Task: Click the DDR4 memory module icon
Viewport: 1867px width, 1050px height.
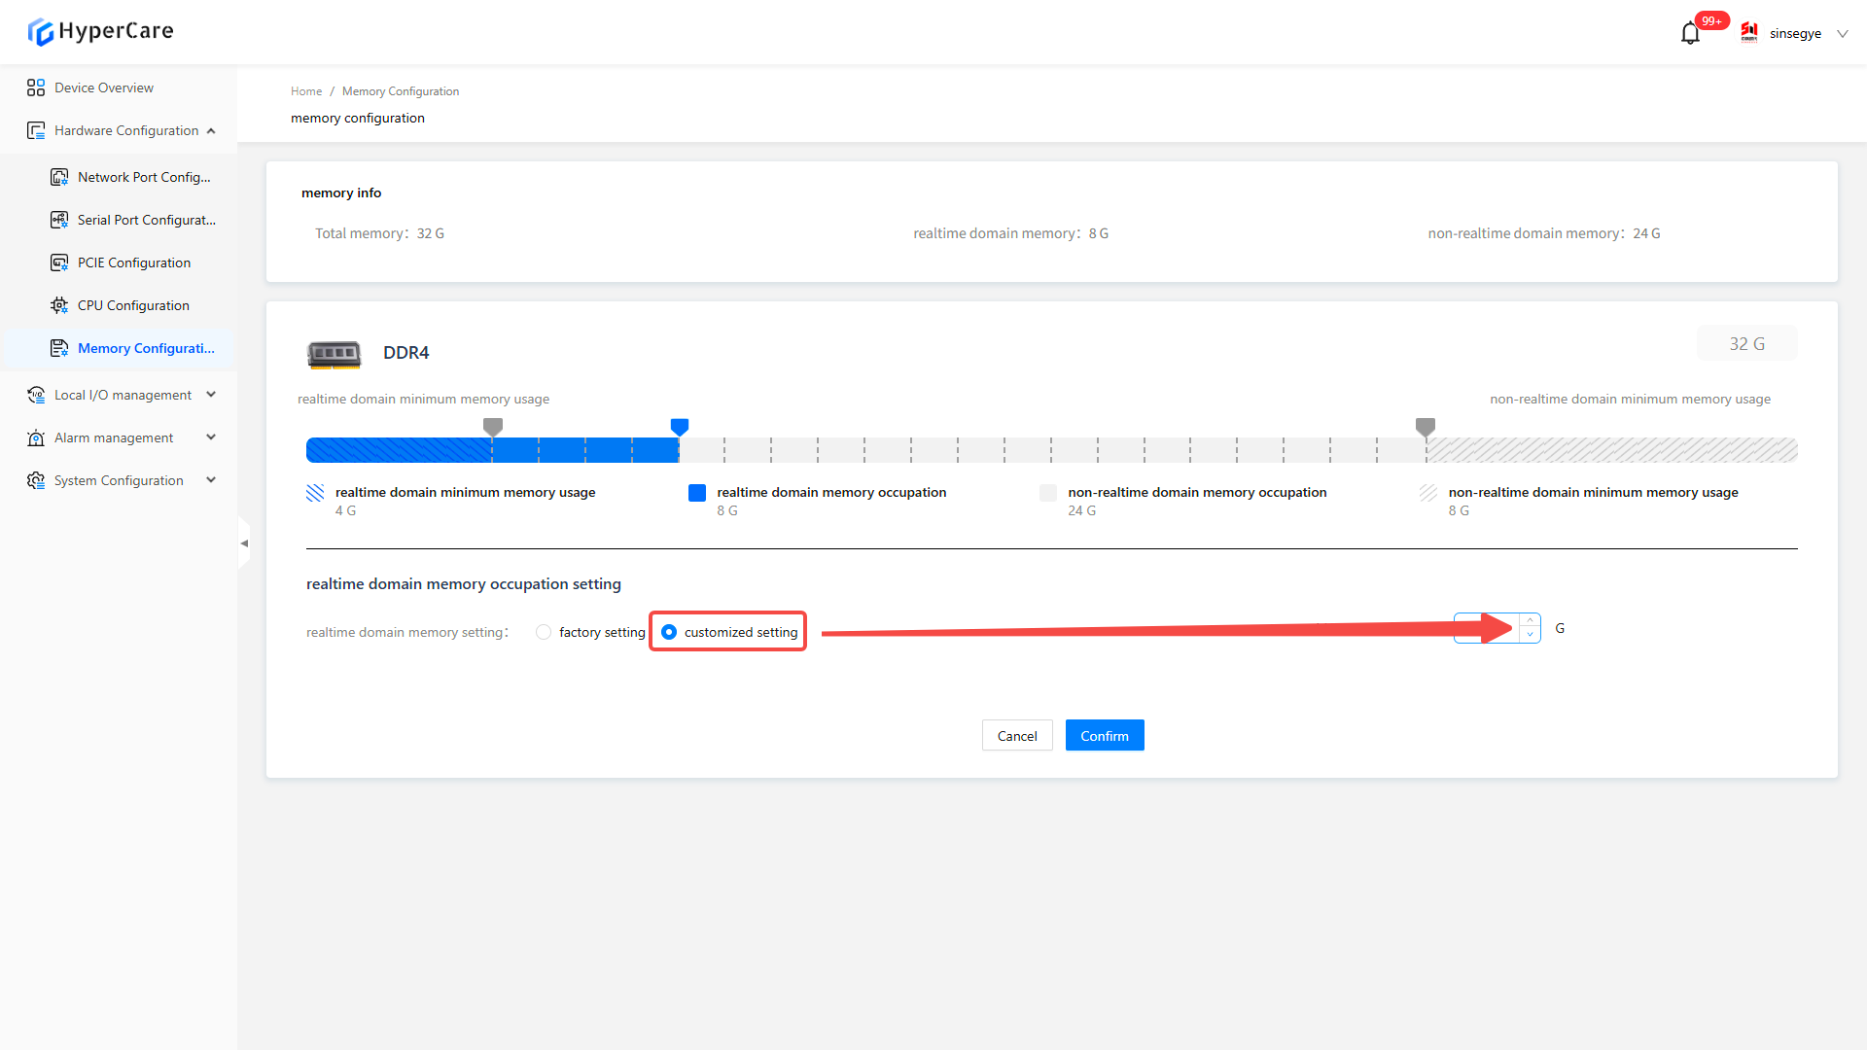Action: [334, 354]
